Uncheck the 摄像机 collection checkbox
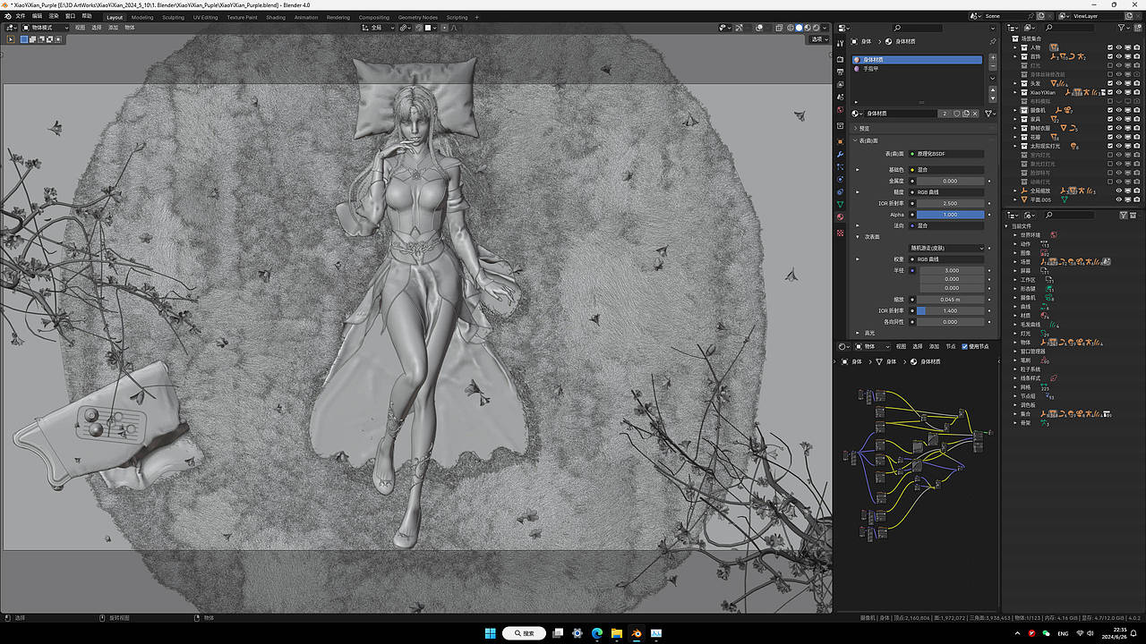 (1110, 110)
